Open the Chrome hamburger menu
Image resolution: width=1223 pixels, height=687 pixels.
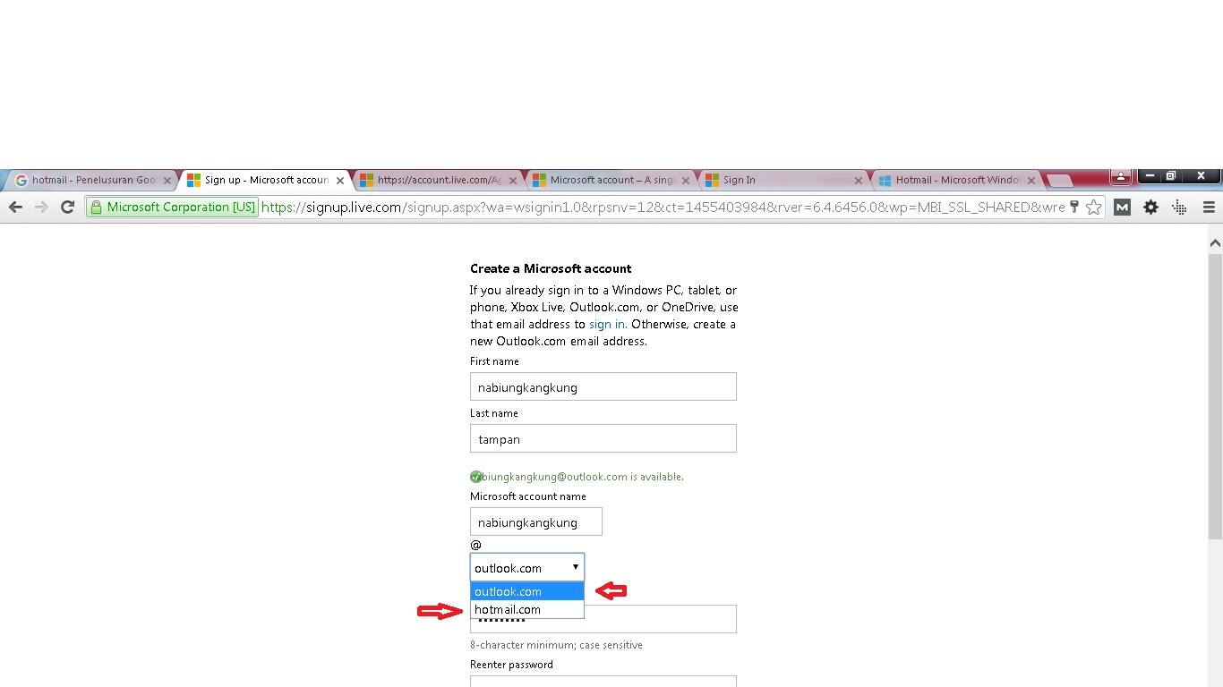click(x=1209, y=207)
